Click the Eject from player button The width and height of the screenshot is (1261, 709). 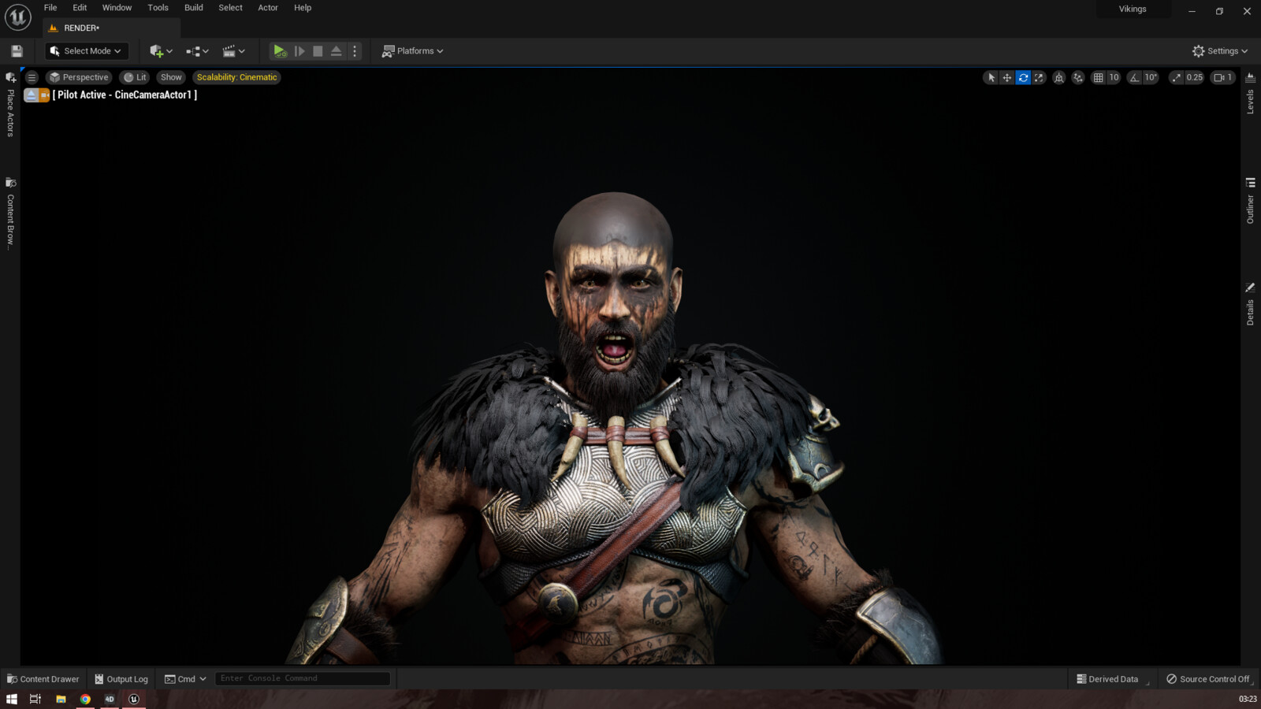coord(337,51)
